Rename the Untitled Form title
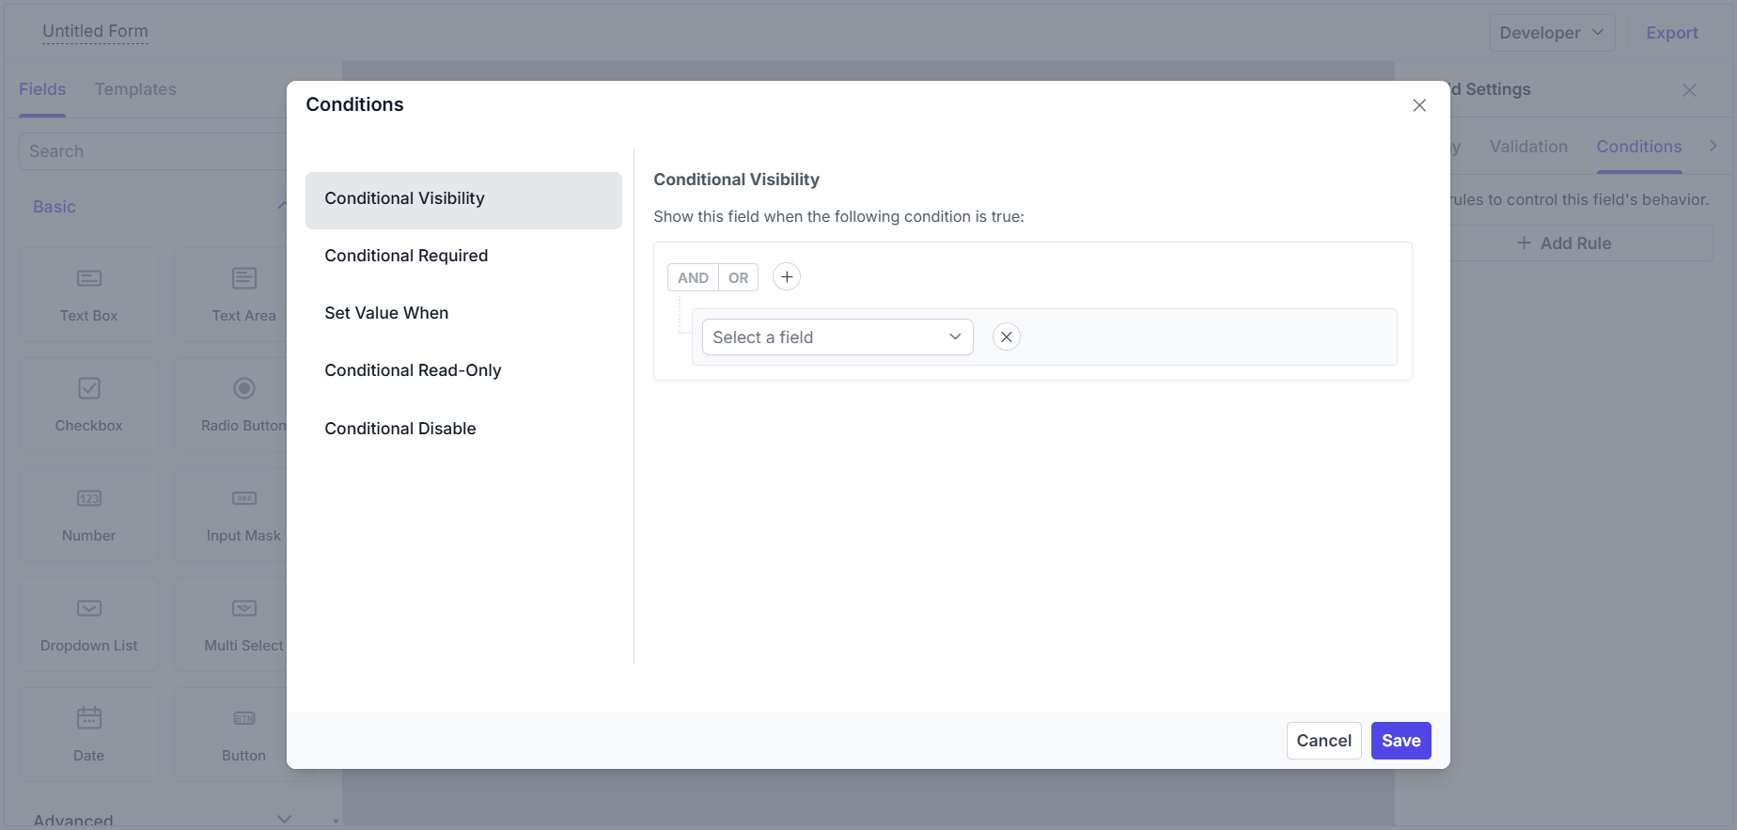 [95, 31]
